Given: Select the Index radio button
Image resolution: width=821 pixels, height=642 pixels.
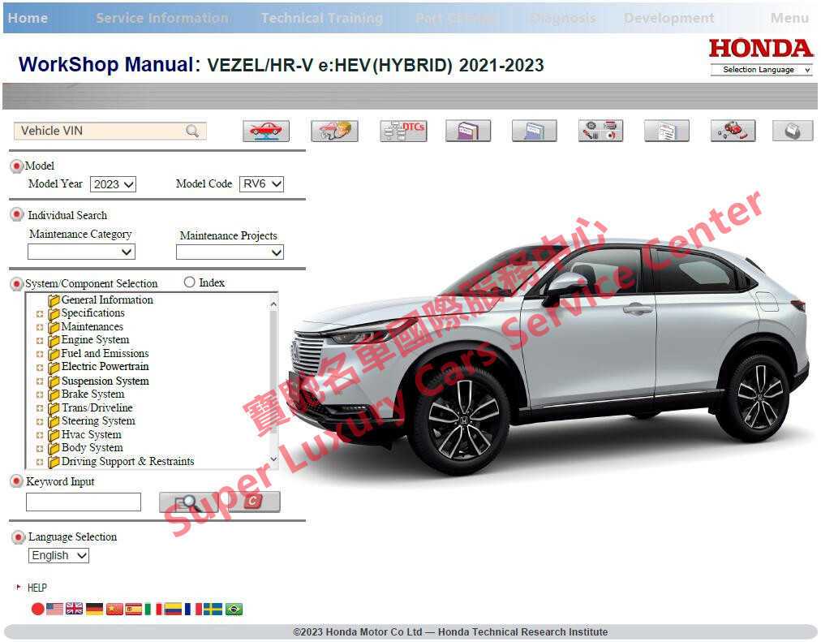Looking at the screenshot, I should pyautogui.click(x=190, y=282).
